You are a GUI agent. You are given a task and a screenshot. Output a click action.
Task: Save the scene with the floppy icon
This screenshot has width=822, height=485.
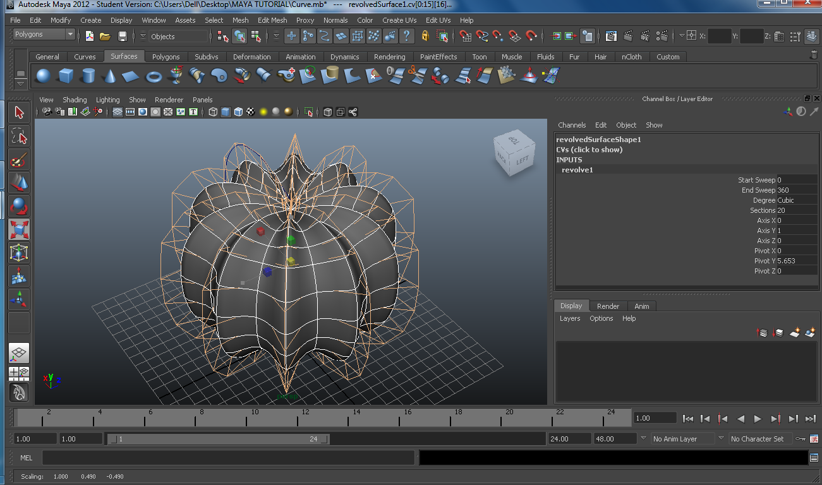(123, 36)
